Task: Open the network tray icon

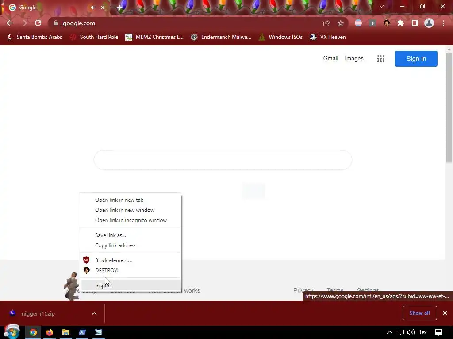Action: click(x=400, y=332)
